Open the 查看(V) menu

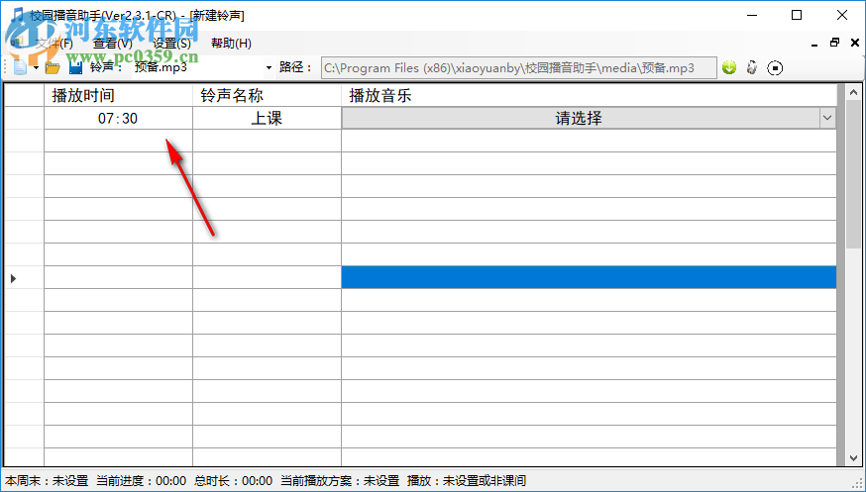(x=113, y=43)
